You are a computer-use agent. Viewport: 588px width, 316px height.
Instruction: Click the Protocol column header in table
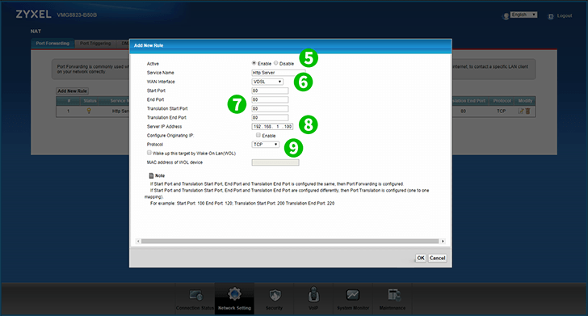click(502, 100)
